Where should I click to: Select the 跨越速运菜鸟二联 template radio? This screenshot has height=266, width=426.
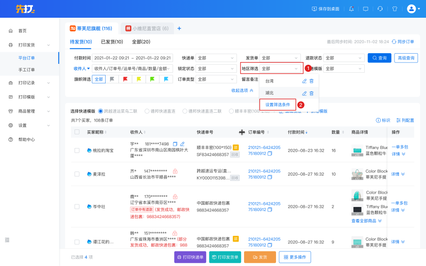click(101, 111)
